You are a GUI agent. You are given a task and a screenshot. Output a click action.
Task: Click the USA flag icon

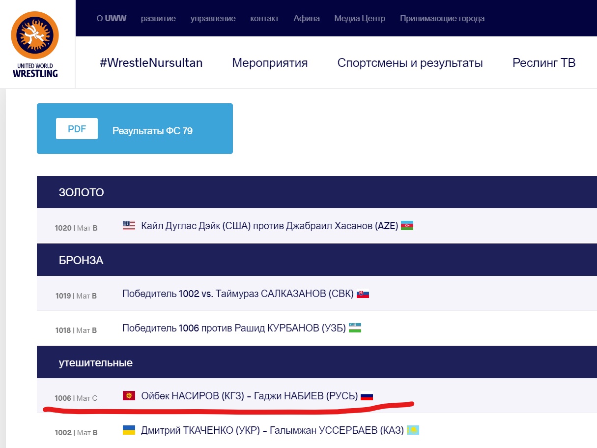pos(129,226)
